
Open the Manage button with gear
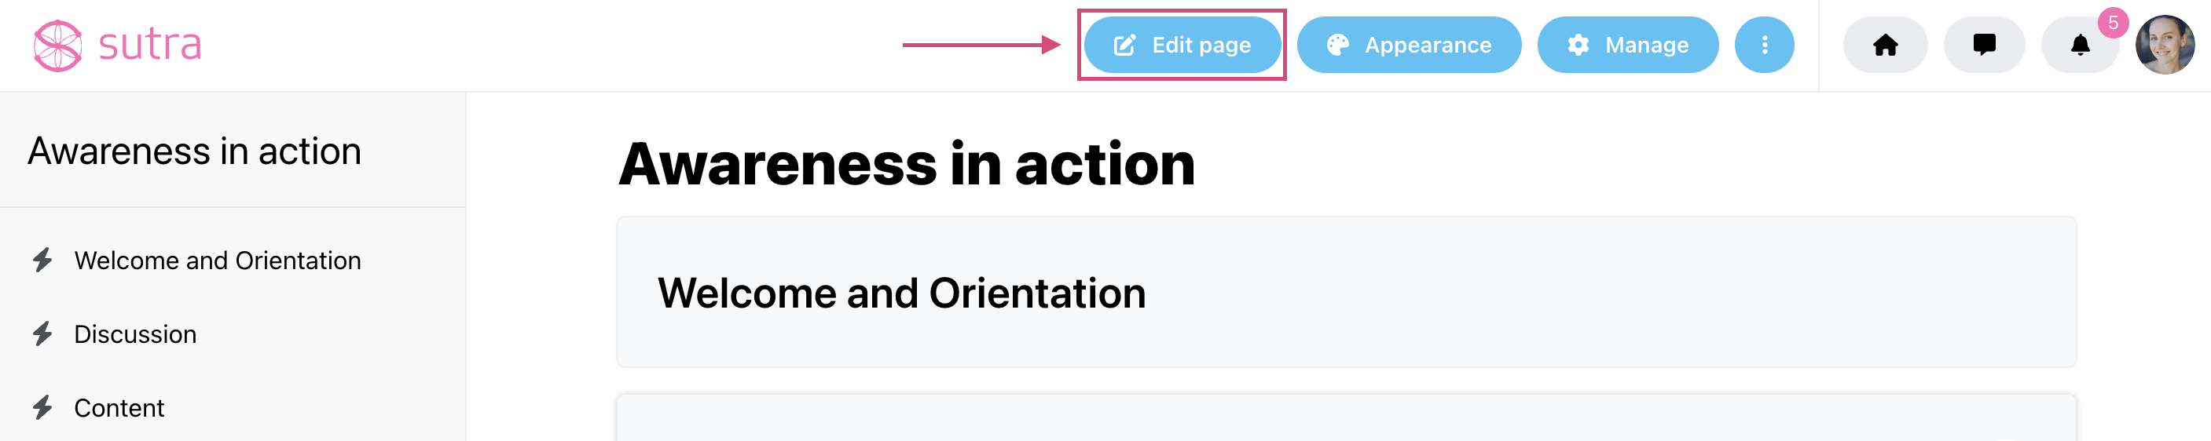pos(1627,45)
